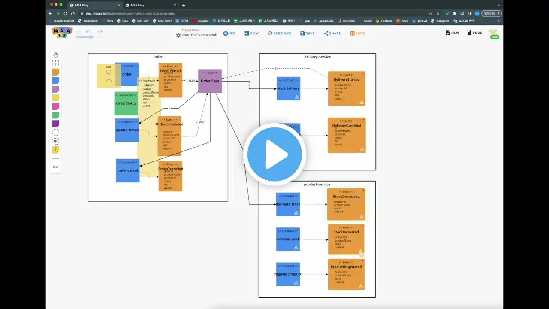Click the MSA EZ logo
Image resolution: width=549 pixels, height=309 pixels.
[62, 33]
